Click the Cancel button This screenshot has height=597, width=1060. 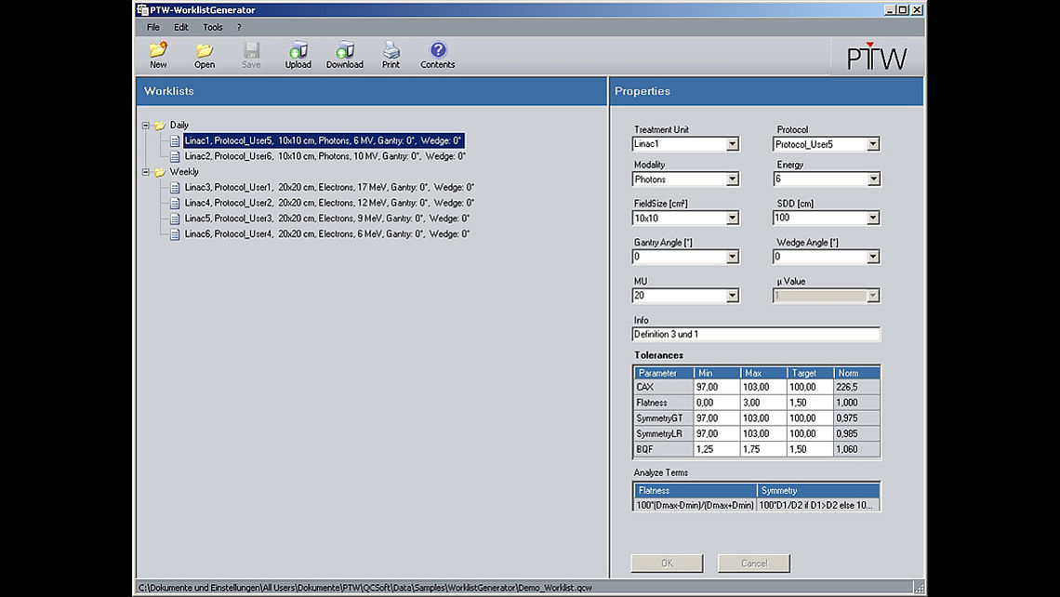pos(753,563)
